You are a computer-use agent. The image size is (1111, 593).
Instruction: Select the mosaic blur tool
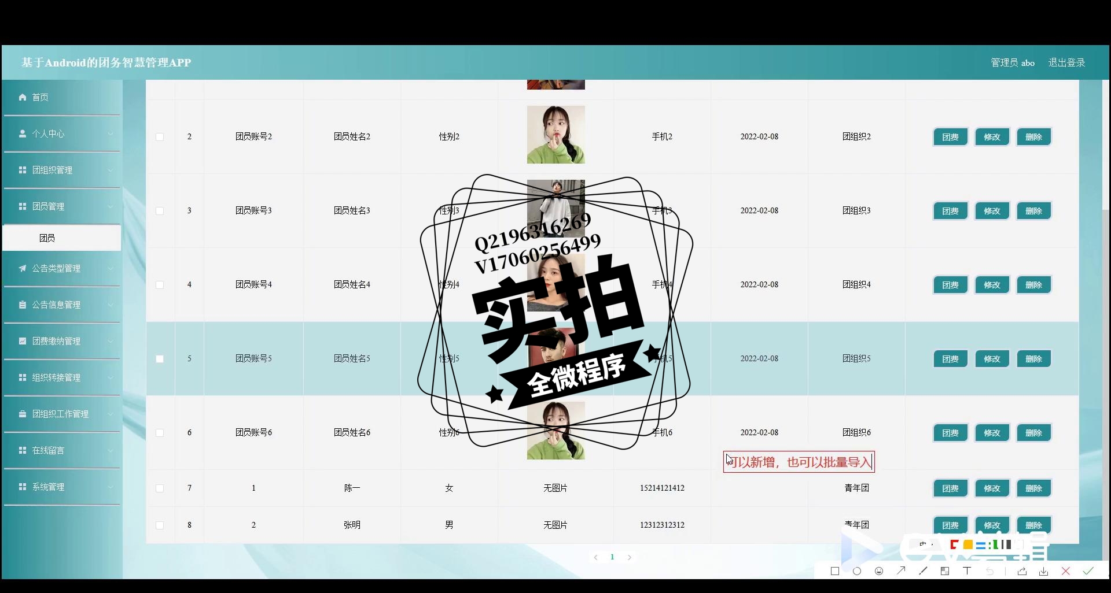point(945,571)
